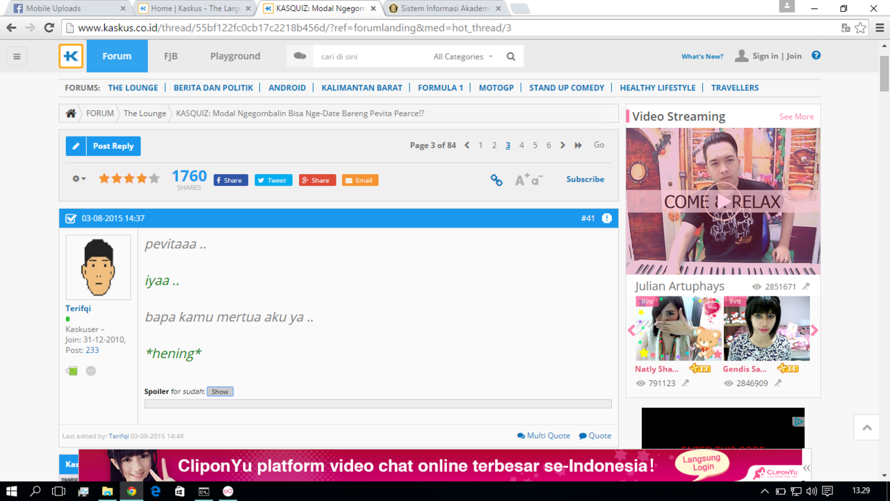
Task: Adjust font size A+/a- icon
Action: tap(528, 180)
